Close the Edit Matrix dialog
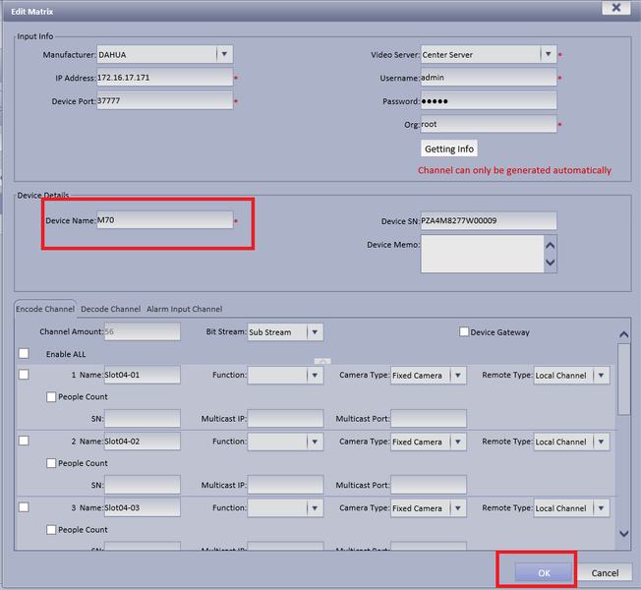Screen dimensions: 641x590 616,7
